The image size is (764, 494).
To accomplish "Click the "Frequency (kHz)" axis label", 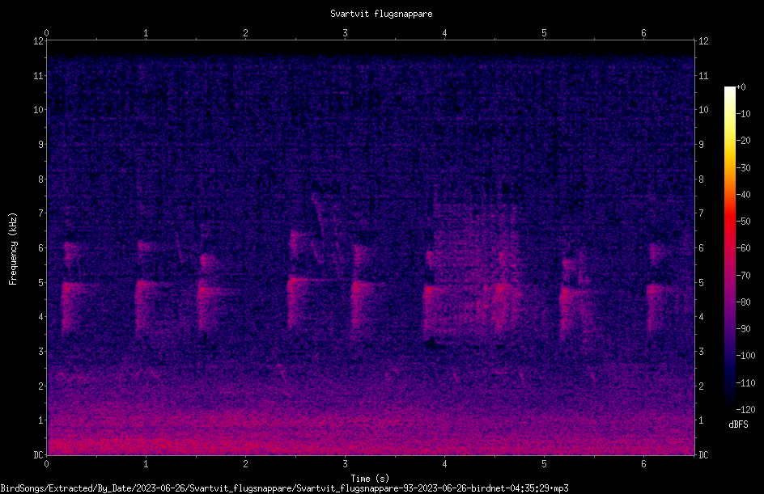I will (x=13, y=249).
